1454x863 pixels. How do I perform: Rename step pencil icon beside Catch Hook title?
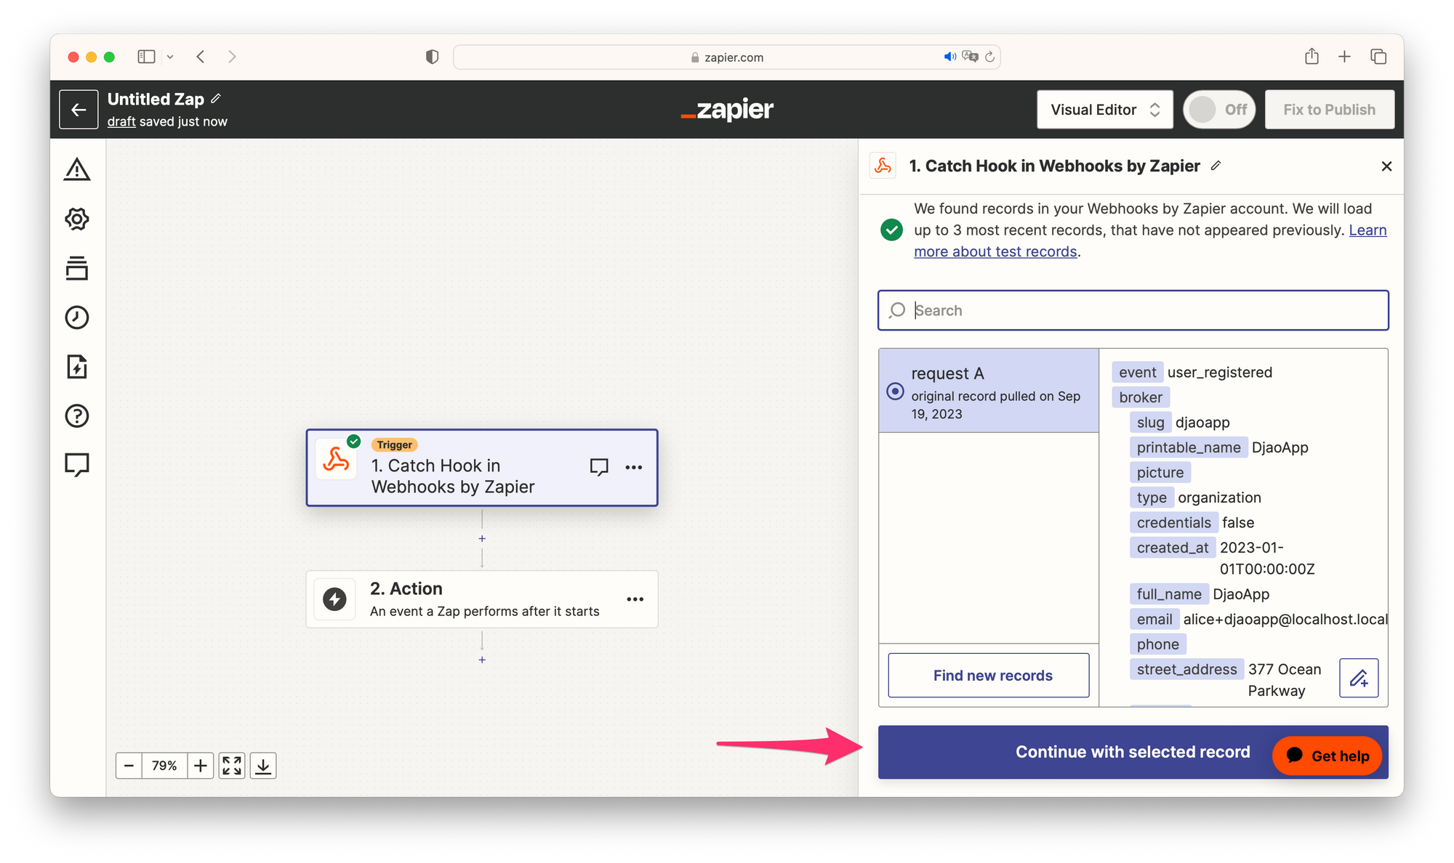click(x=1216, y=166)
